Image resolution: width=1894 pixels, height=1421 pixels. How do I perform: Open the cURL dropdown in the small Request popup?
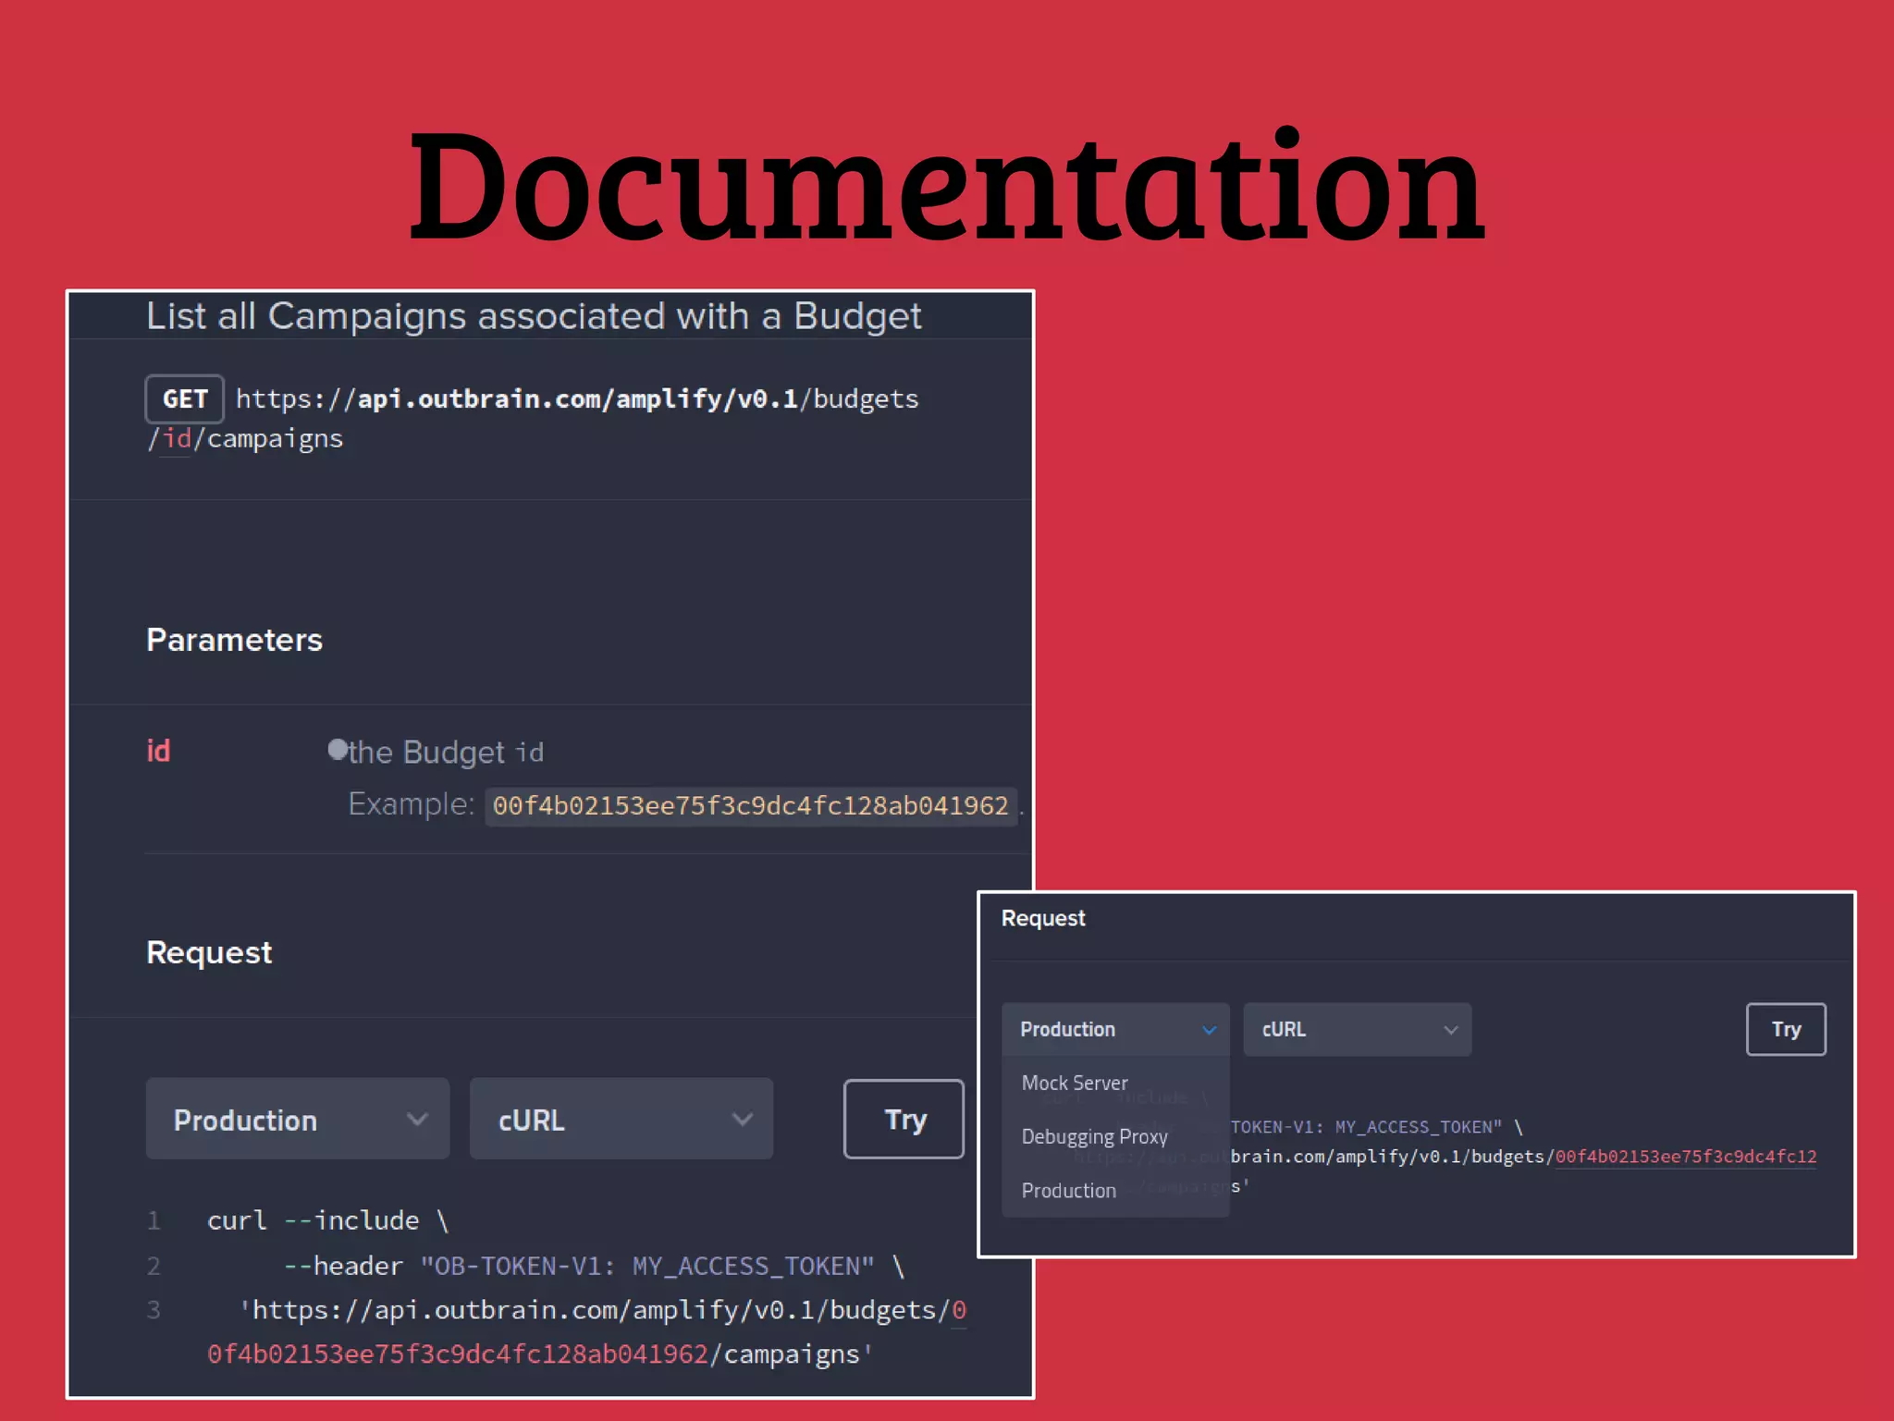(x=1357, y=1029)
